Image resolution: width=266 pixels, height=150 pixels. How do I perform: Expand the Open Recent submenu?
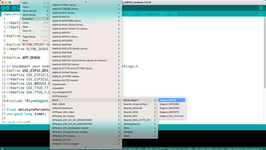(x=35, y=11)
